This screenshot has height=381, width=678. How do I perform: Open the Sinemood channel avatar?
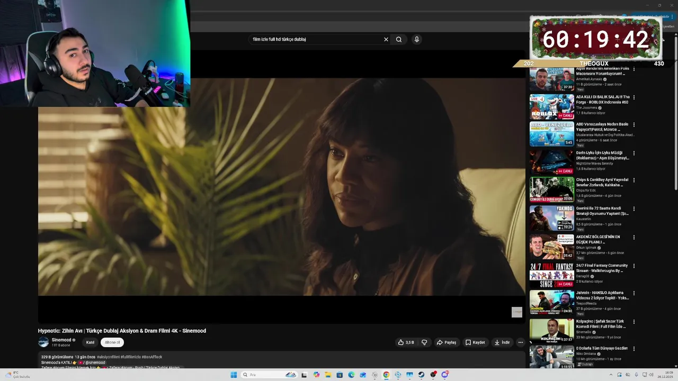[43, 342]
